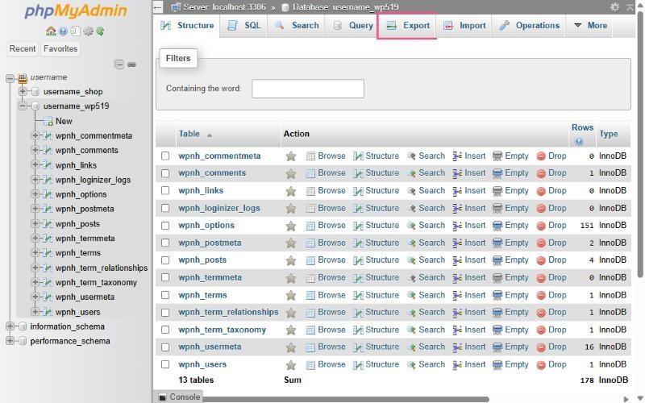Click the Console icon at the bottom
This screenshot has width=645, height=403.
pyautogui.click(x=163, y=397)
